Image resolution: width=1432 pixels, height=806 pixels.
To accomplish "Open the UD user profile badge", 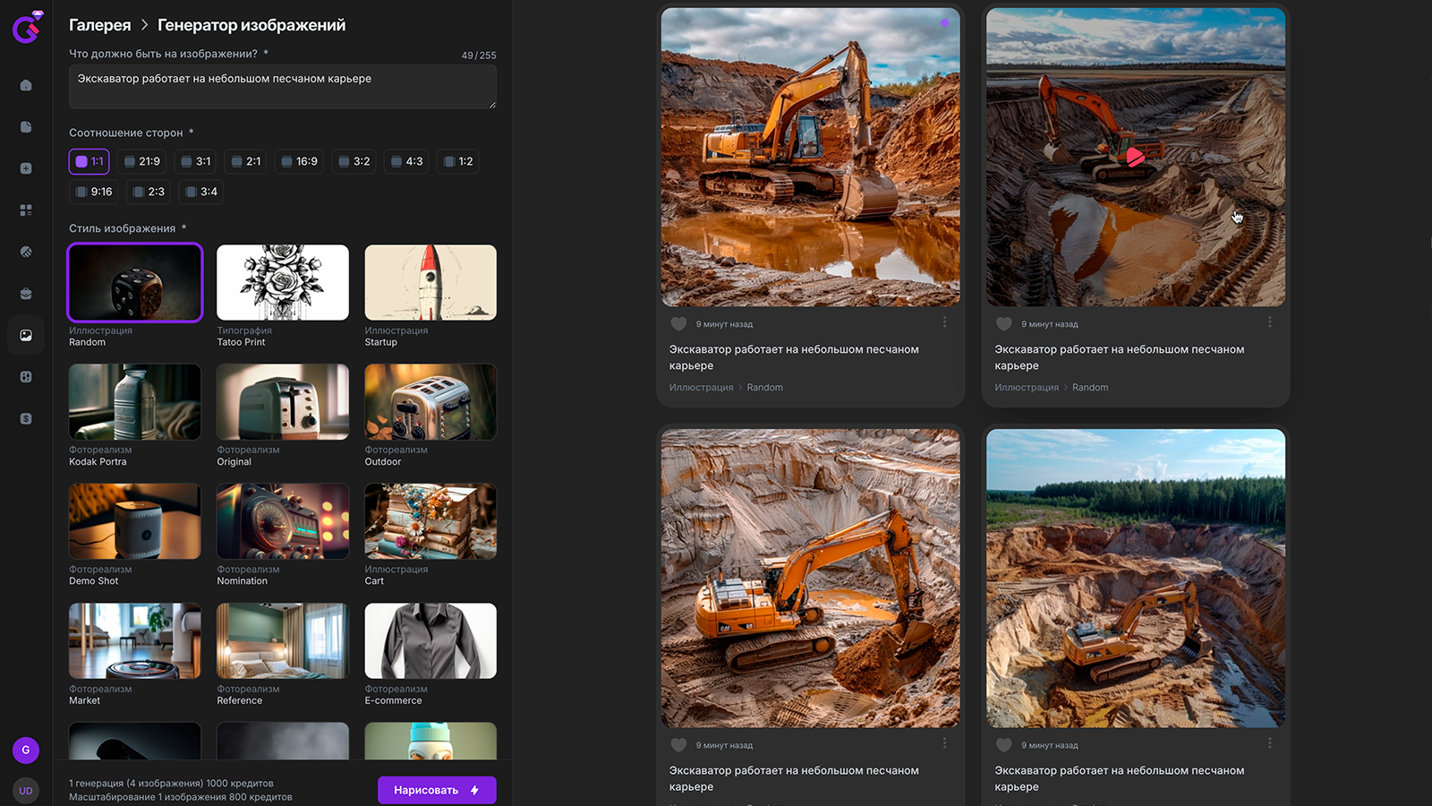I will [x=26, y=791].
